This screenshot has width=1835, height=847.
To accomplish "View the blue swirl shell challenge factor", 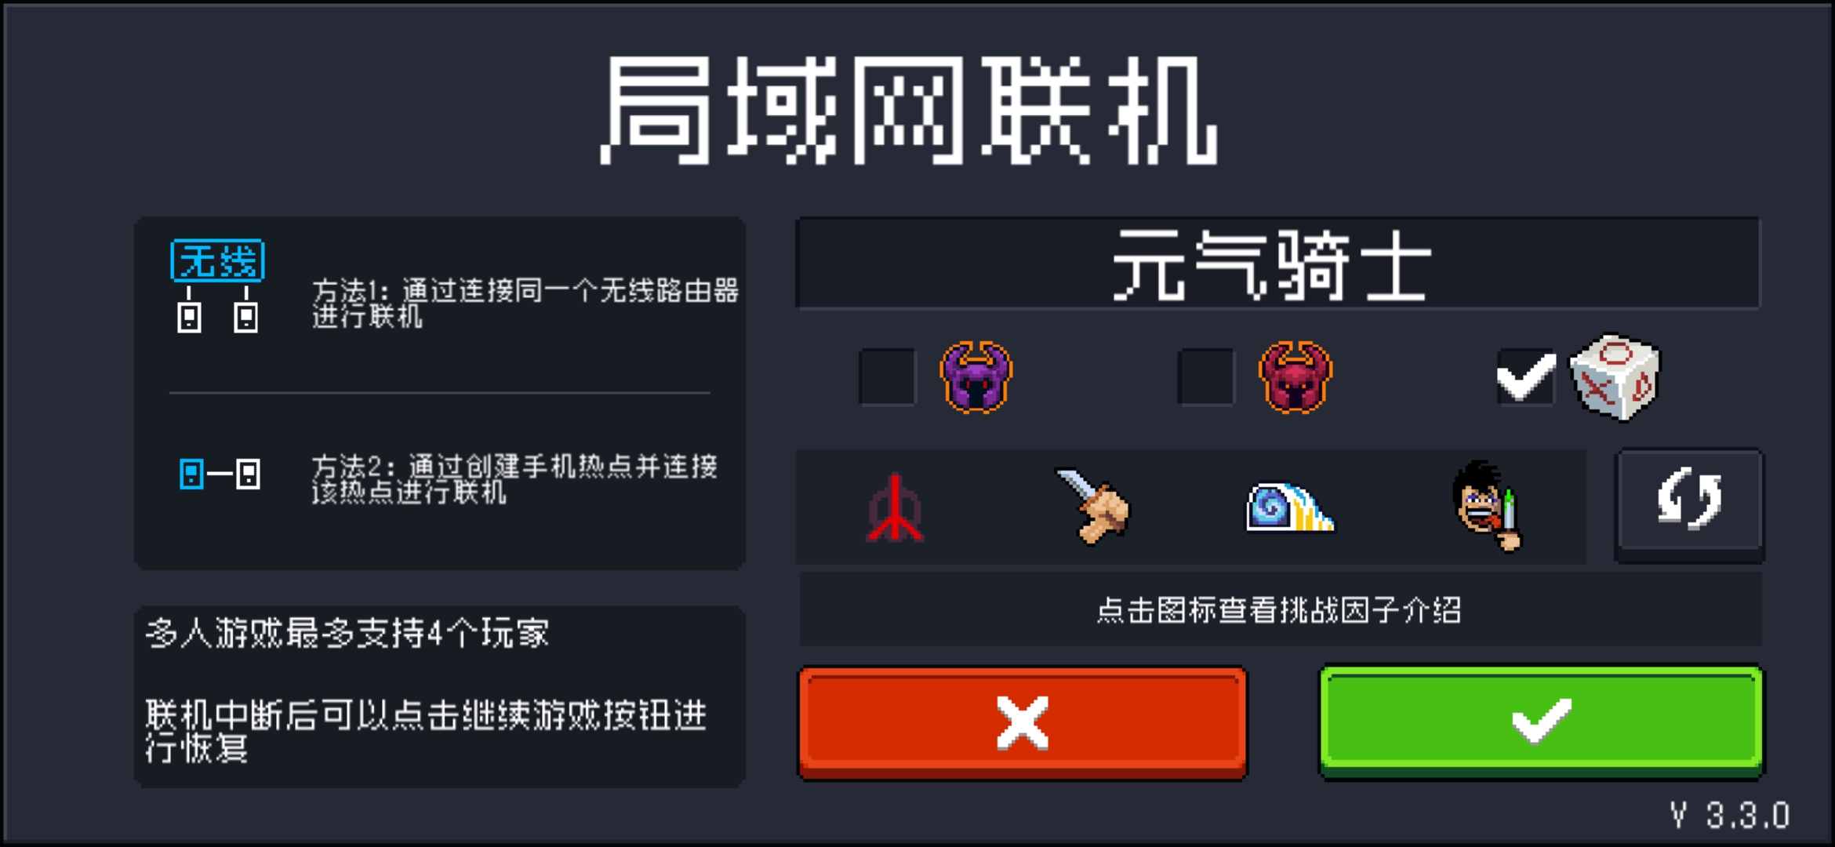I will pyautogui.click(x=1290, y=507).
